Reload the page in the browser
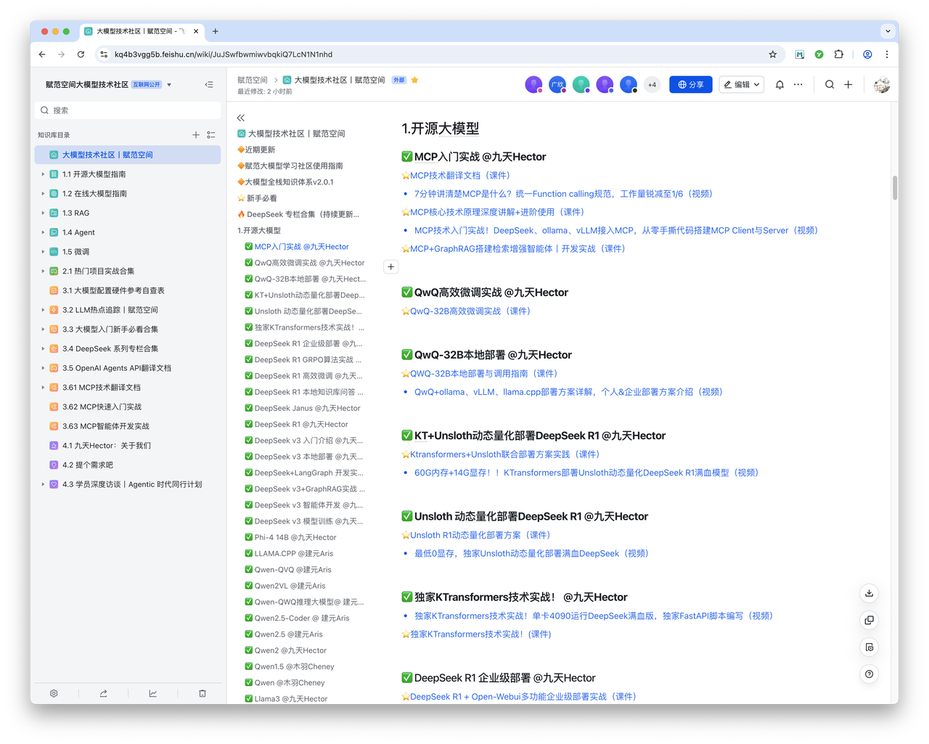Image resolution: width=929 pixels, height=744 pixels. coord(81,54)
